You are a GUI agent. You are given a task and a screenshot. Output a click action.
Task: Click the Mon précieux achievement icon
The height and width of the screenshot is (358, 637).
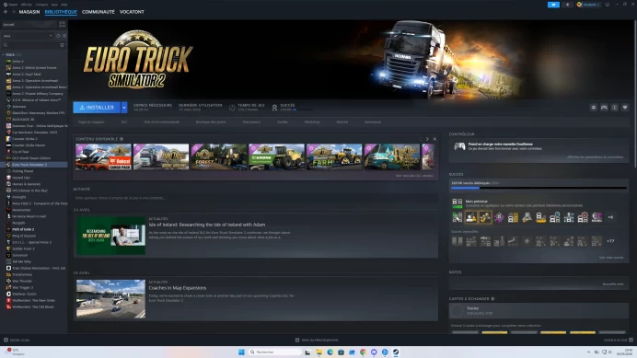(457, 203)
